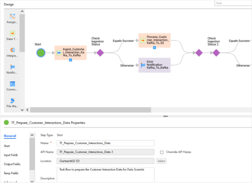The height and width of the screenshot is (183, 252).
Task: Toggle Override API Name checkbox
Action: coord(162,152)
